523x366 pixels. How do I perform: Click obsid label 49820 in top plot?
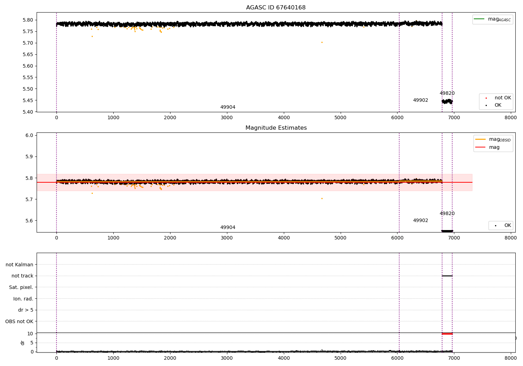click(447, 93)
